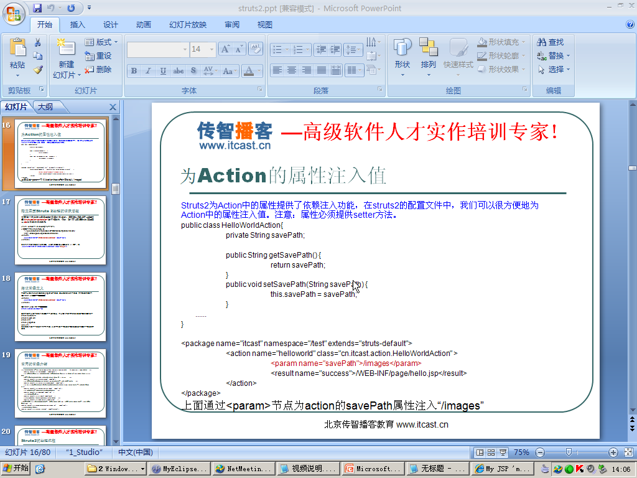
Task: Open the Slide Show (幻灯片放映) tab
Action: [x=188, y=25]
